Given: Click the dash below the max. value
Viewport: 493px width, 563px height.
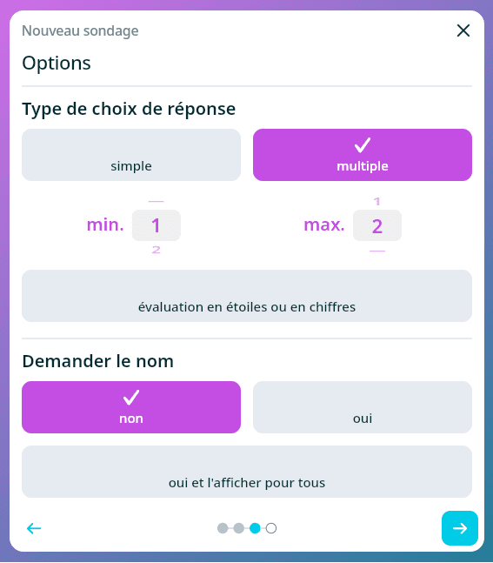Looking at the screenshot, I should [x=377, y=251].
